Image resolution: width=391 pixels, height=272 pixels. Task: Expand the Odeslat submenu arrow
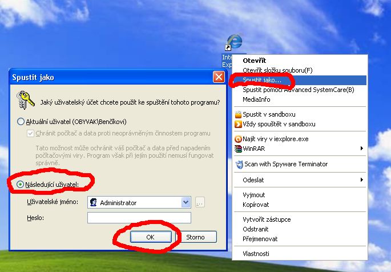tap(361, 179)
